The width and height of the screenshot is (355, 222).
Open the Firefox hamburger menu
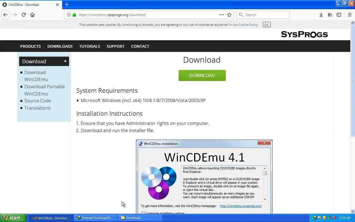[x=349, y=15]
